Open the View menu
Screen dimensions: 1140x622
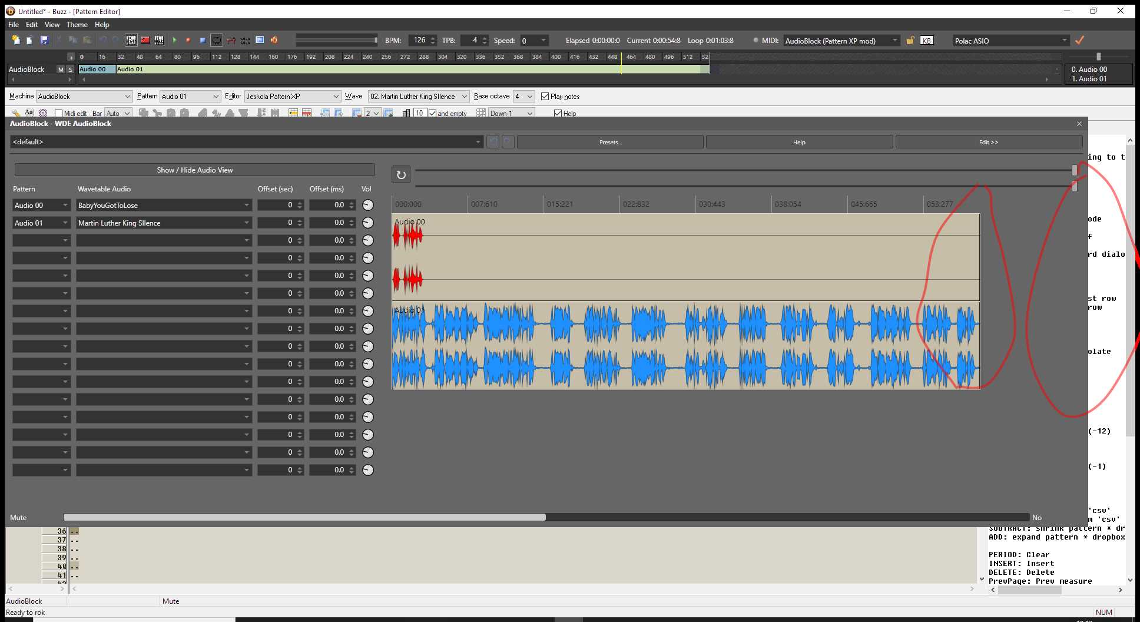(x=52, y=25)
